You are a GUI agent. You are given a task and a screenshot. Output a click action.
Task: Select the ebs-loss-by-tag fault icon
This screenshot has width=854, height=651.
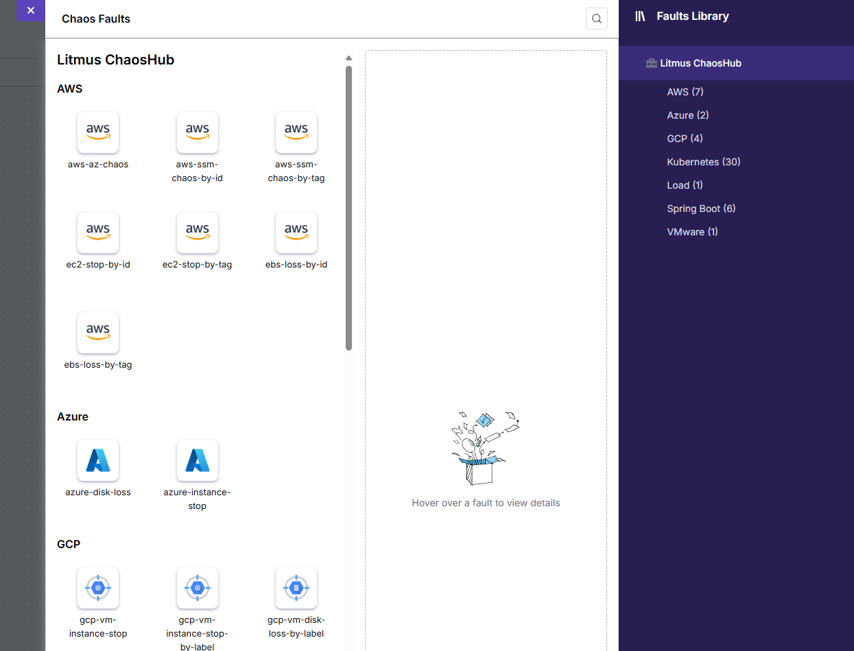pyautogui.click(x=98, y=333)
